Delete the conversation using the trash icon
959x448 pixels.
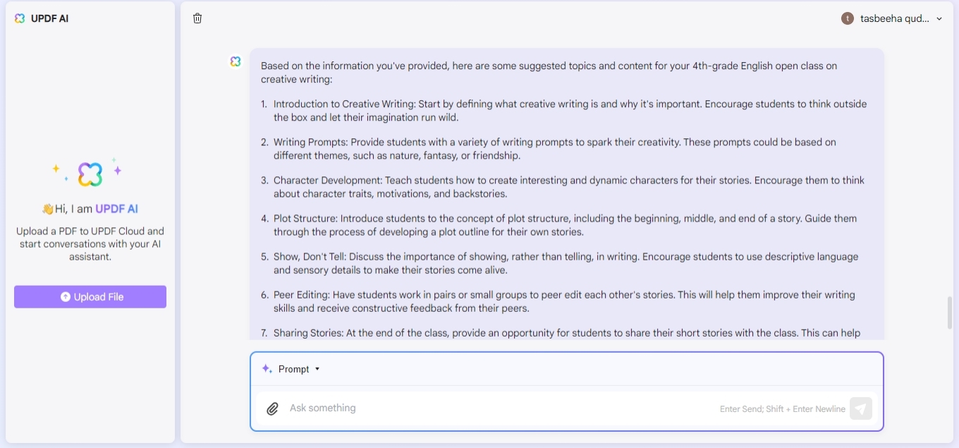point(197,18)
